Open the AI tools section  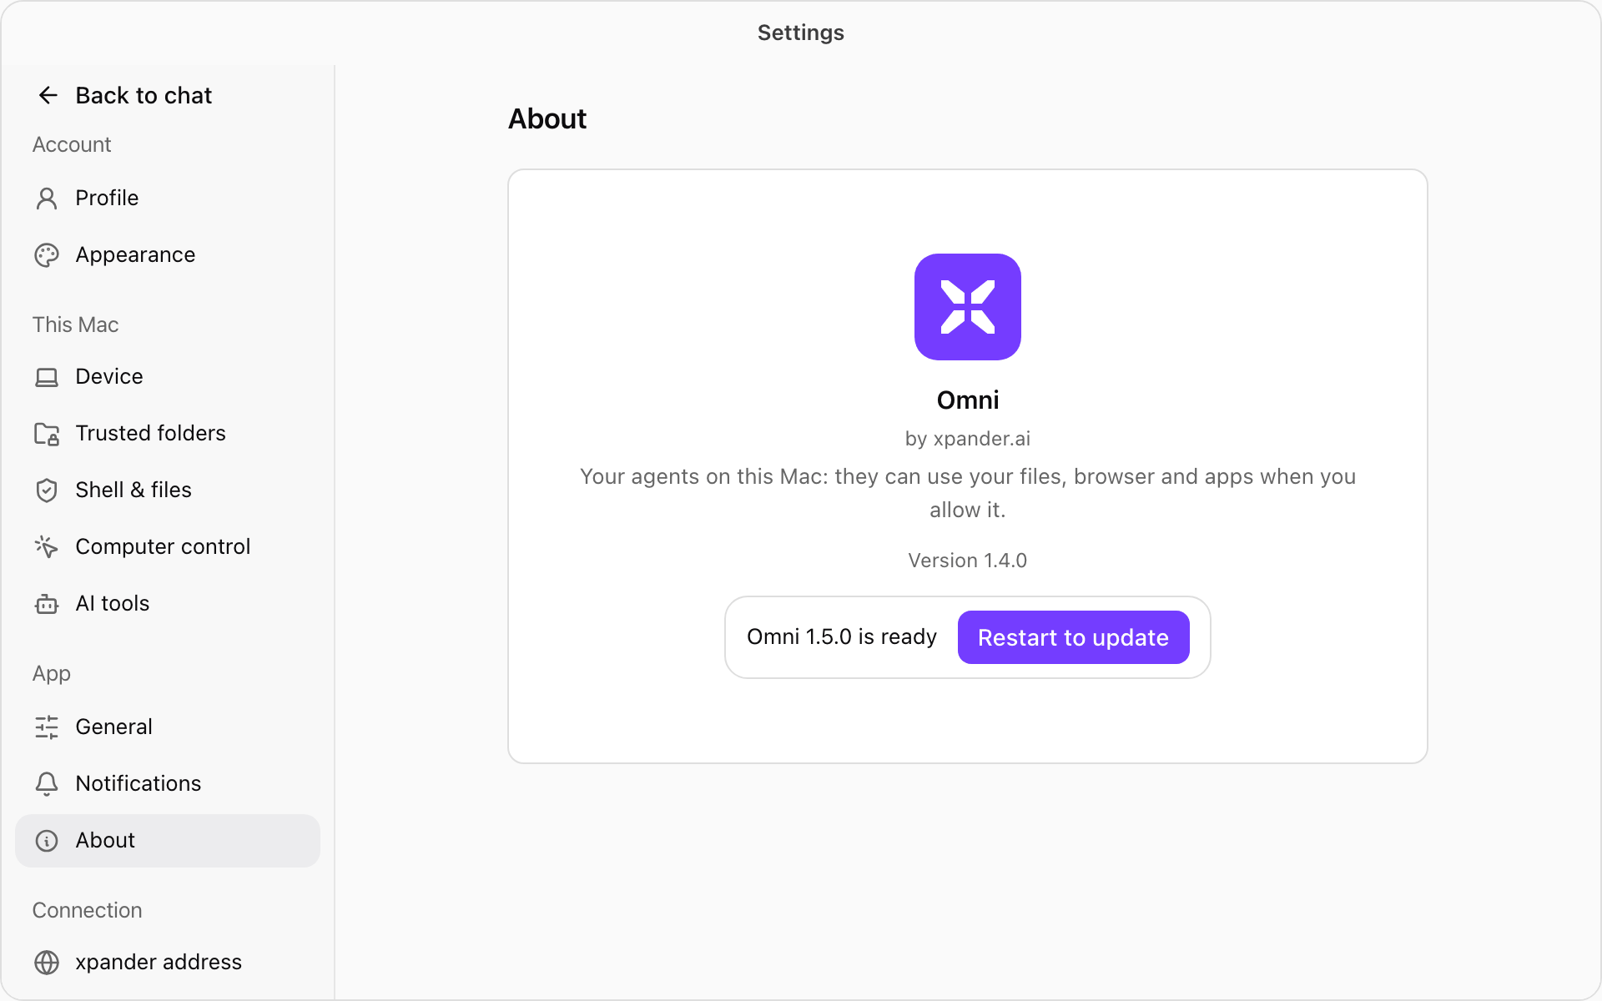click(168, 604)
